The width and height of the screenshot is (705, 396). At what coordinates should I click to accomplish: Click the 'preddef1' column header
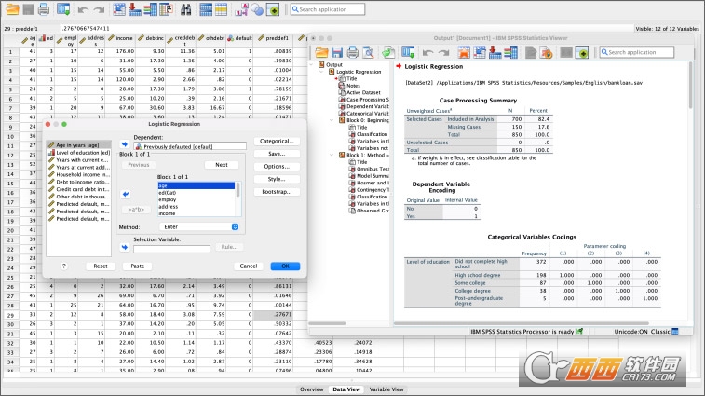274,40
